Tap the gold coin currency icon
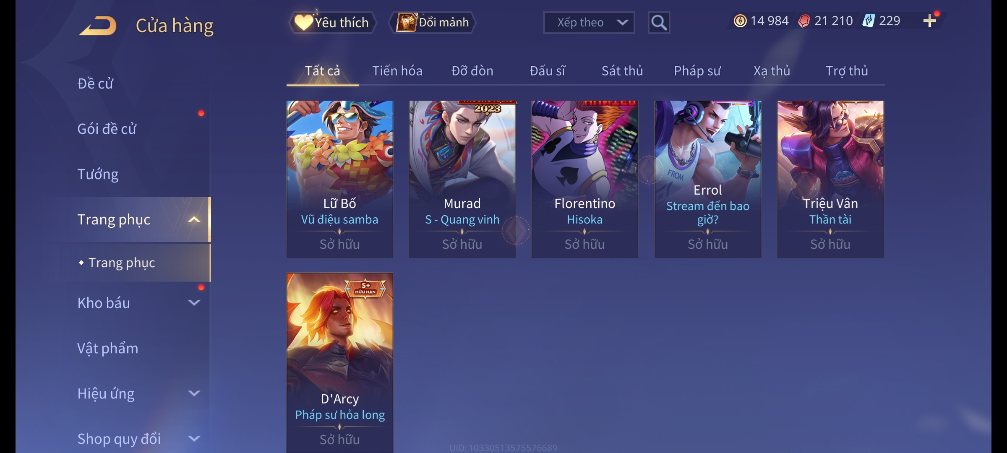This screenshot has height=453, width=1007. coord(740,21)
